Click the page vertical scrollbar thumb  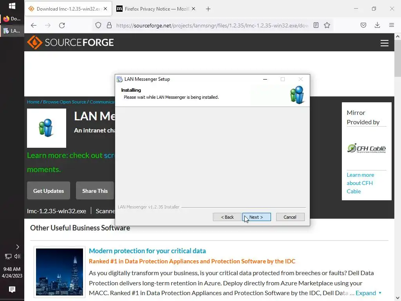[x=397, y=58]
